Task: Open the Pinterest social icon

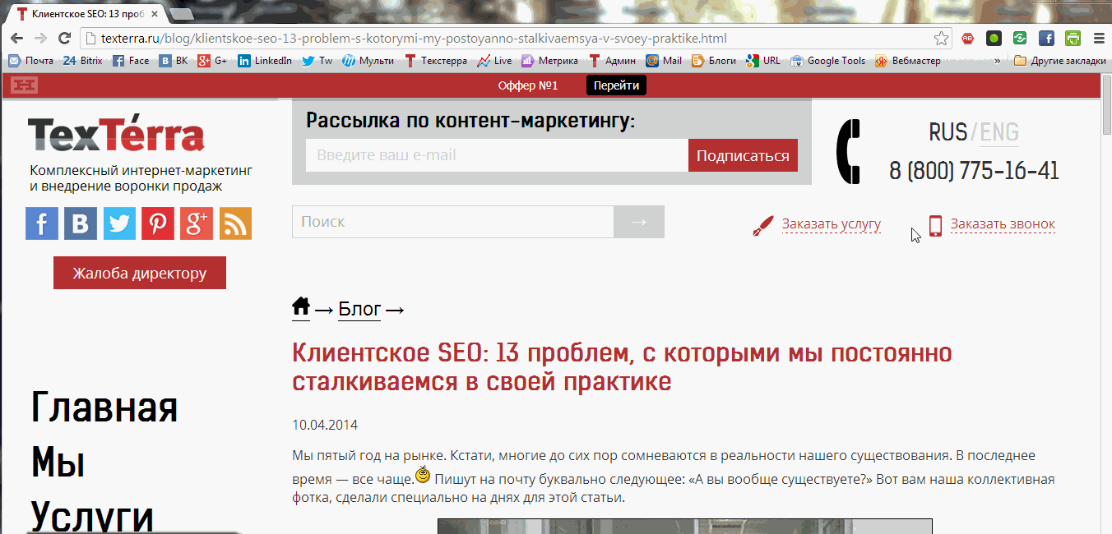Action: pos(158,223)
